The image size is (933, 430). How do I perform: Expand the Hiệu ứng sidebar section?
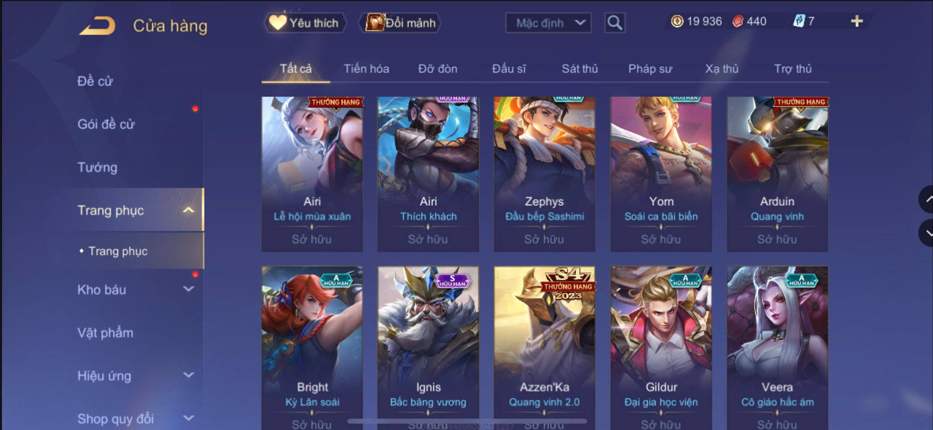[x=189, y=375]
